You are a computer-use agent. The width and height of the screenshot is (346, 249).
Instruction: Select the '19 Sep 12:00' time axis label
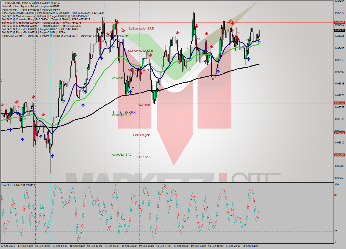coord(199,246)
